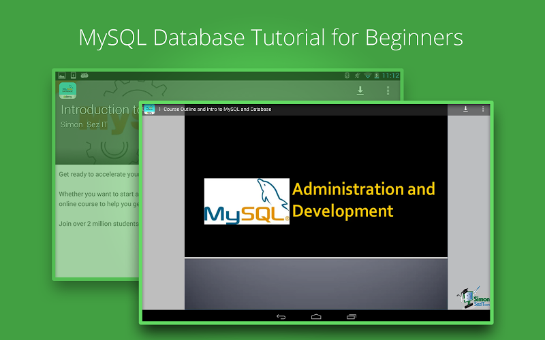545x340 pixels.
Task: Click the MySQL dolphin logo in the video
Action: pos(247,201)
